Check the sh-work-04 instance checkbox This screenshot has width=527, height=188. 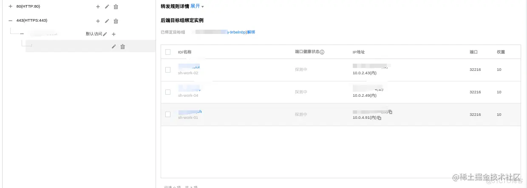pos(168,92)
